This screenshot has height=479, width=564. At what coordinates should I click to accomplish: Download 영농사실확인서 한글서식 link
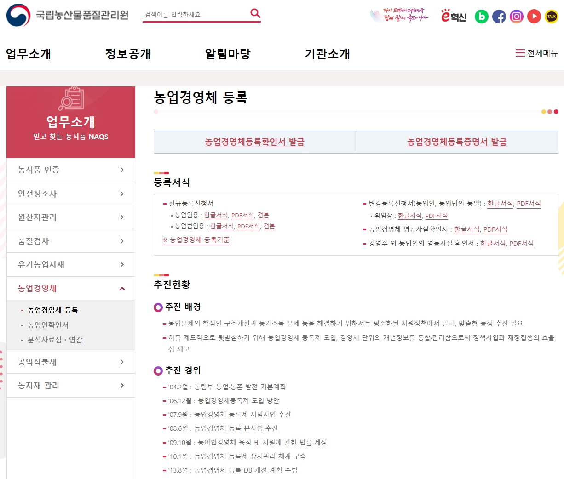click(467, 229)
